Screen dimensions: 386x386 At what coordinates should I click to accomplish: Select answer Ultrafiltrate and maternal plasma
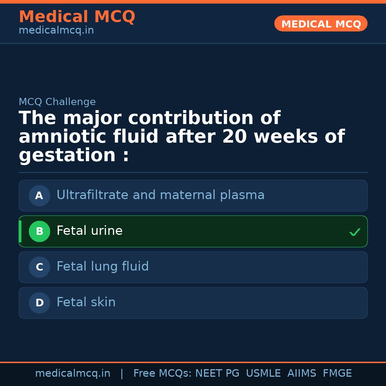point(160,195)
